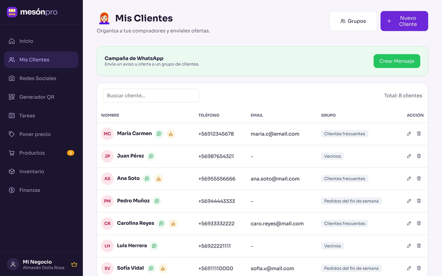This screenshot has width=442, height=276.
Task: Open WhatsApp chat for Luis Herrera
Action: coord(154,246)
